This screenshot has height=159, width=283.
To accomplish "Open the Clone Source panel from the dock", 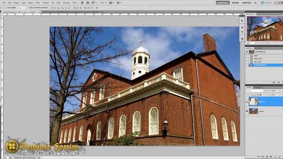I will point(242,38).
